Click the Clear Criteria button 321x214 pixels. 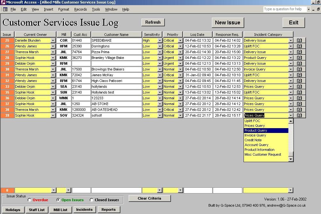[x=149, y=198]
